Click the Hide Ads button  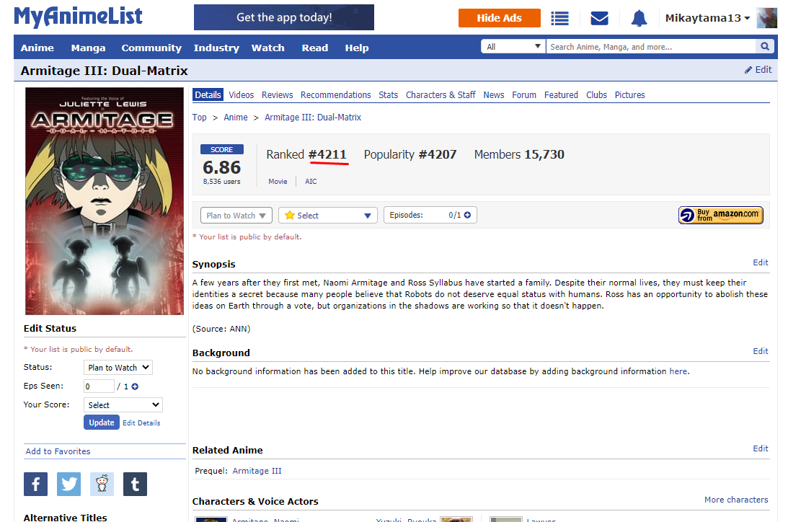499,18
